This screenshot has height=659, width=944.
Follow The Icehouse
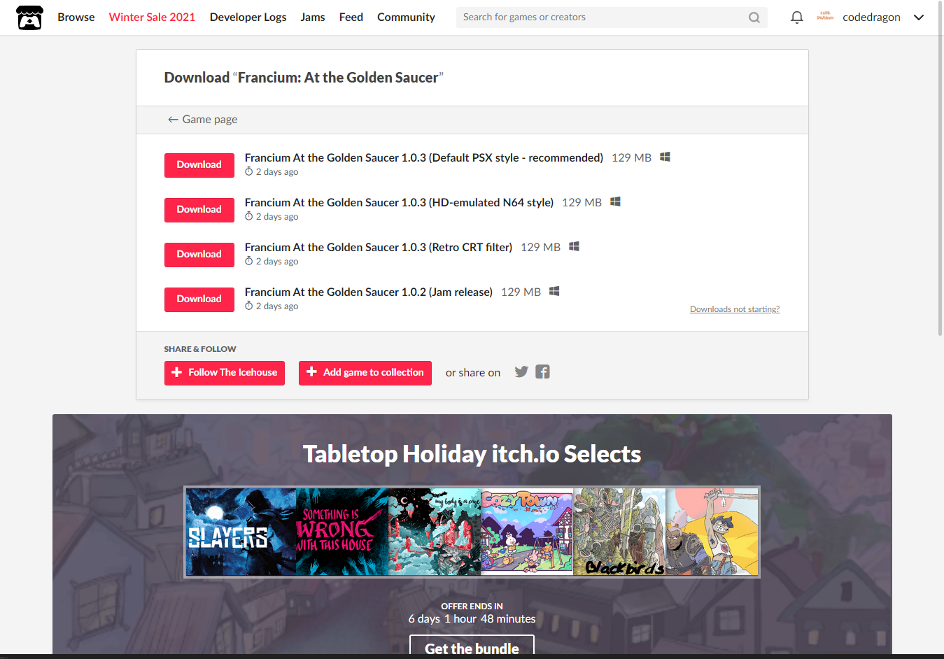(225, 373)
